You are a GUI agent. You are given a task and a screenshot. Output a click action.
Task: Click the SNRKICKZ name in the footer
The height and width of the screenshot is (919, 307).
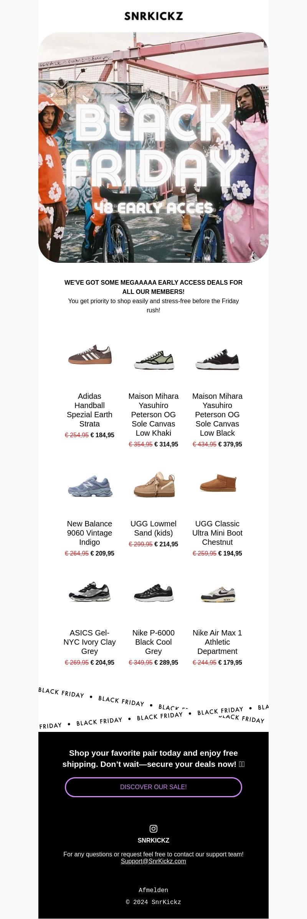click(153, 840)
